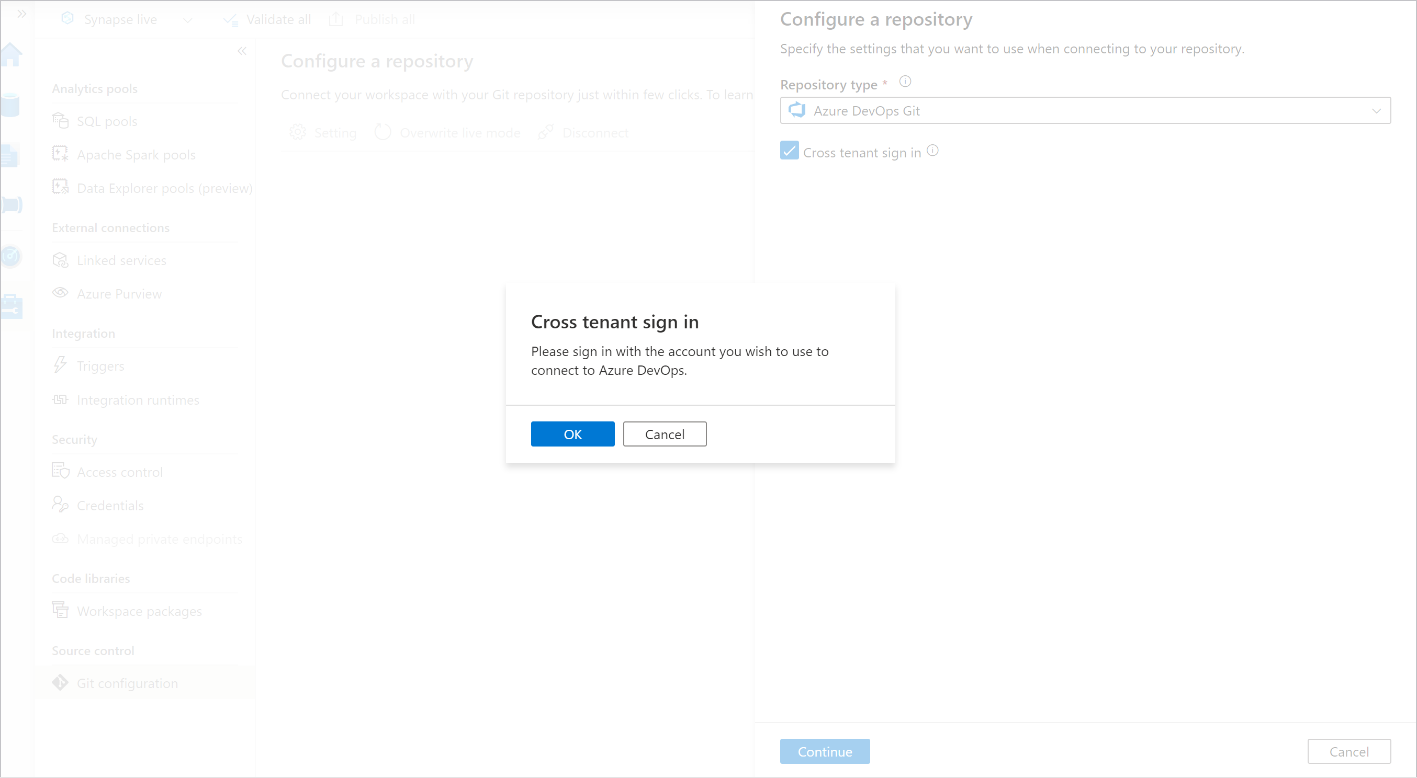Click OK to confirm cross tenant sign in
The width and height of the screenshot is (1417, 778).
click(x=572, y=433)
